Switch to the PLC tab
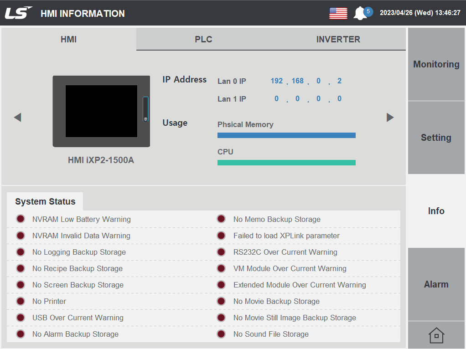 pos(203,39)
